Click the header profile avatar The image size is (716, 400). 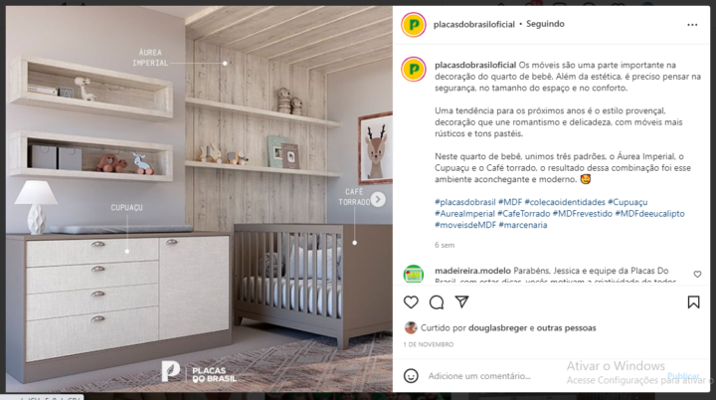pos(414,25)
